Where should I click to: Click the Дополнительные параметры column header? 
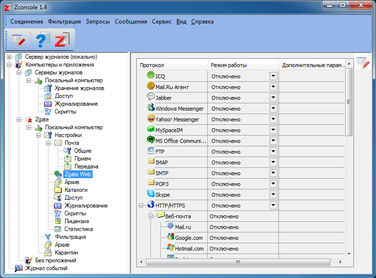point(312,65)
